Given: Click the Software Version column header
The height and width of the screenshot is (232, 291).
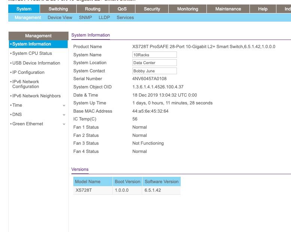Looking at the screenshot, I should [162, 182].
